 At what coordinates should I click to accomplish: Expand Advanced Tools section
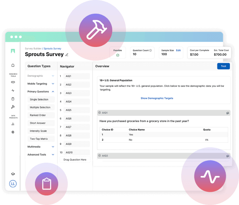(53, 155)
